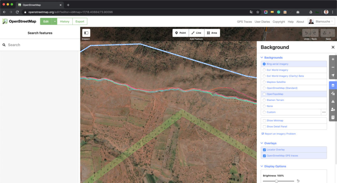Open the Map Data panel icon
Screen dimensions: 337x183
pyautogui.click(x=333, y=93)
